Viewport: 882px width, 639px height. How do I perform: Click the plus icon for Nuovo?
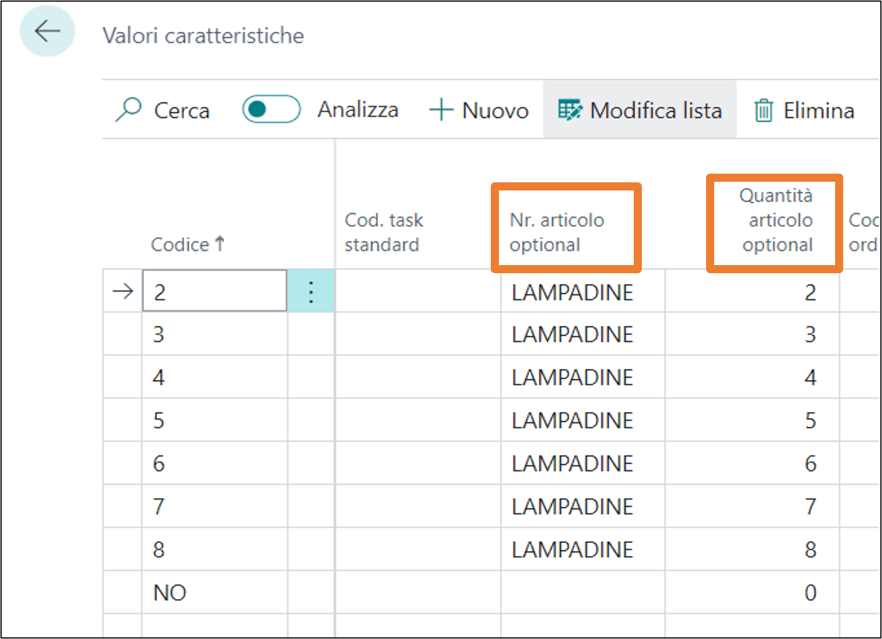(441, 109)
